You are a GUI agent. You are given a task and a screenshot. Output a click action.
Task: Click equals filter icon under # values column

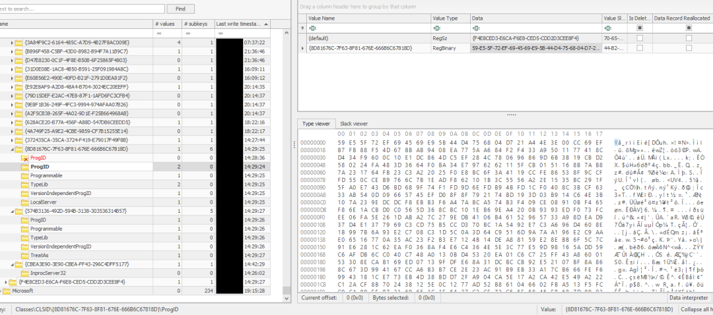coord(160,34)
